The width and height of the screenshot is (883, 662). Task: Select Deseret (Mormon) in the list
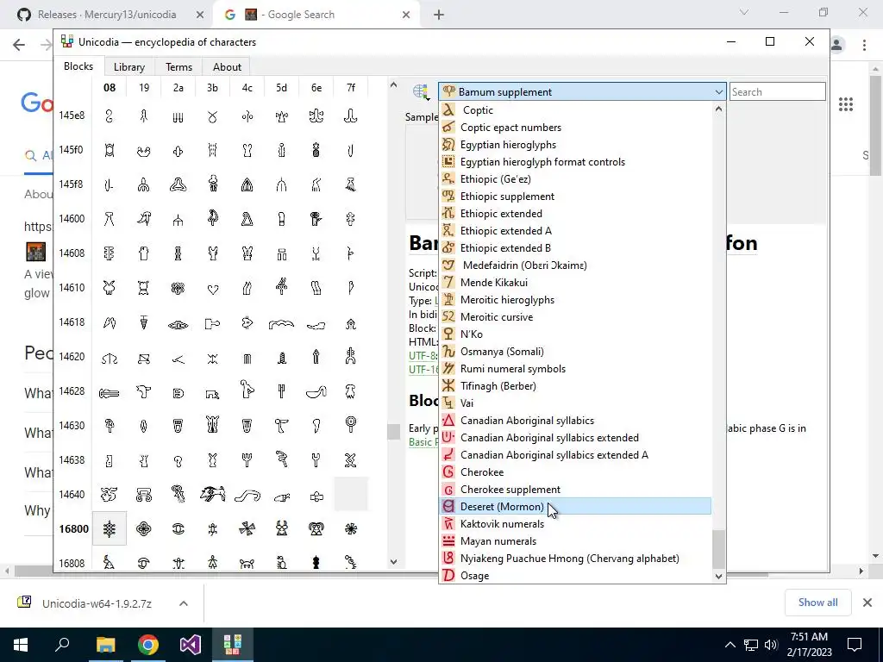[x=575, y=507]
